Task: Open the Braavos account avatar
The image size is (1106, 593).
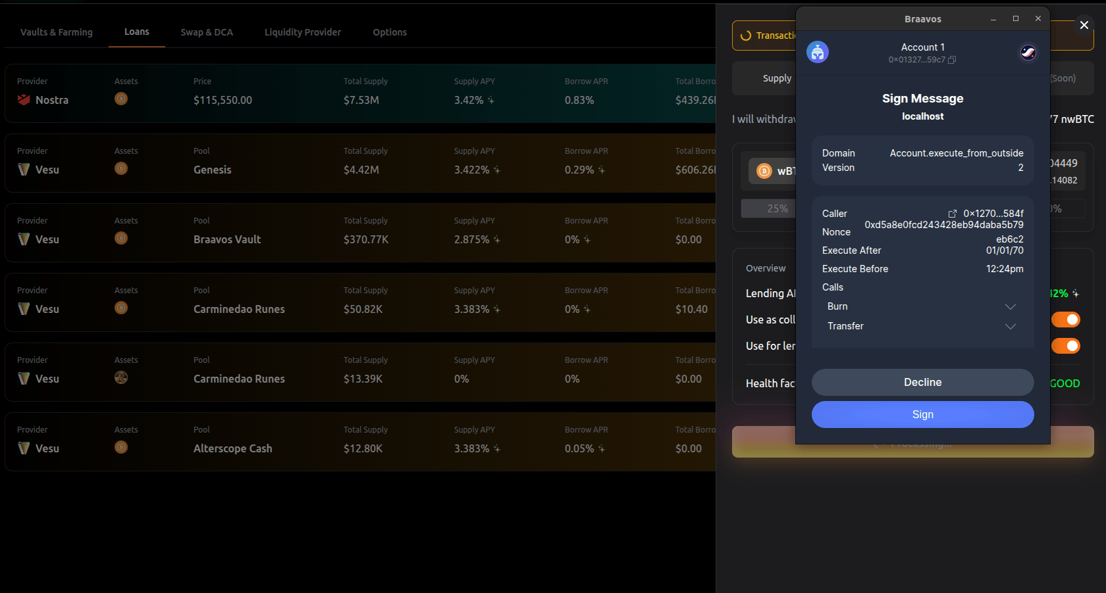Action: coord(818,52)
